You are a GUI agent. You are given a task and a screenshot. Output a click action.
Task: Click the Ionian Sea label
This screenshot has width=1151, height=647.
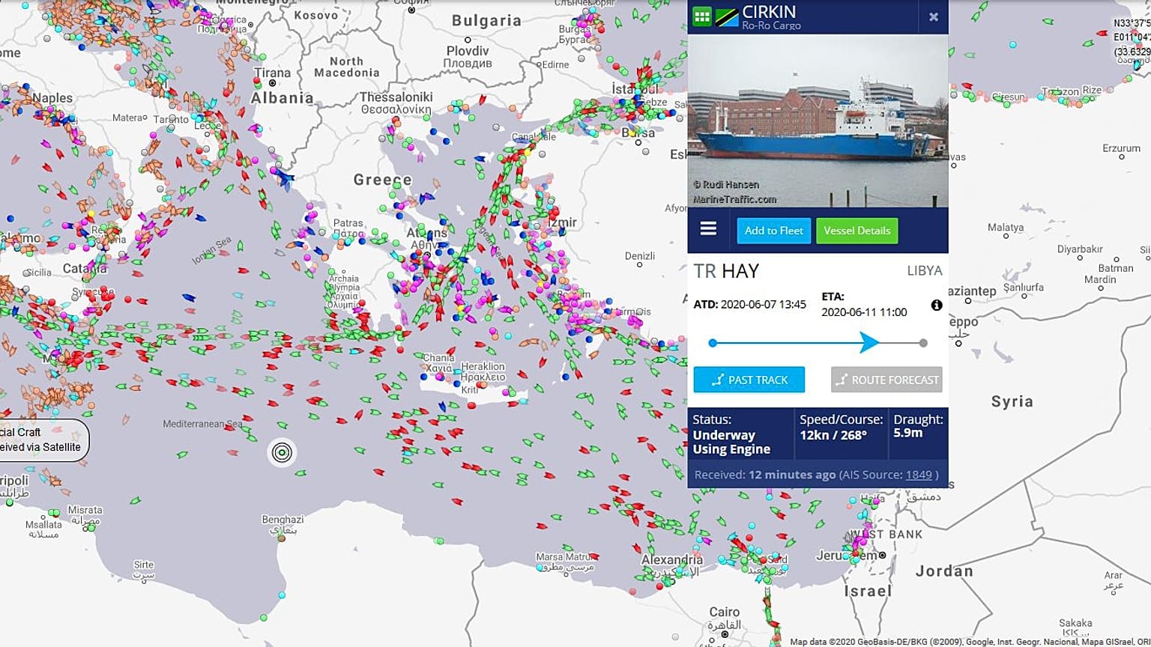212,251
